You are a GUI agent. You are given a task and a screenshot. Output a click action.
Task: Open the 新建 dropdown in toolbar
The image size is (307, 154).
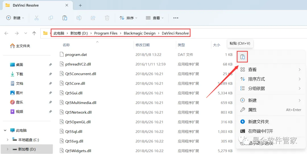(15, 18)
